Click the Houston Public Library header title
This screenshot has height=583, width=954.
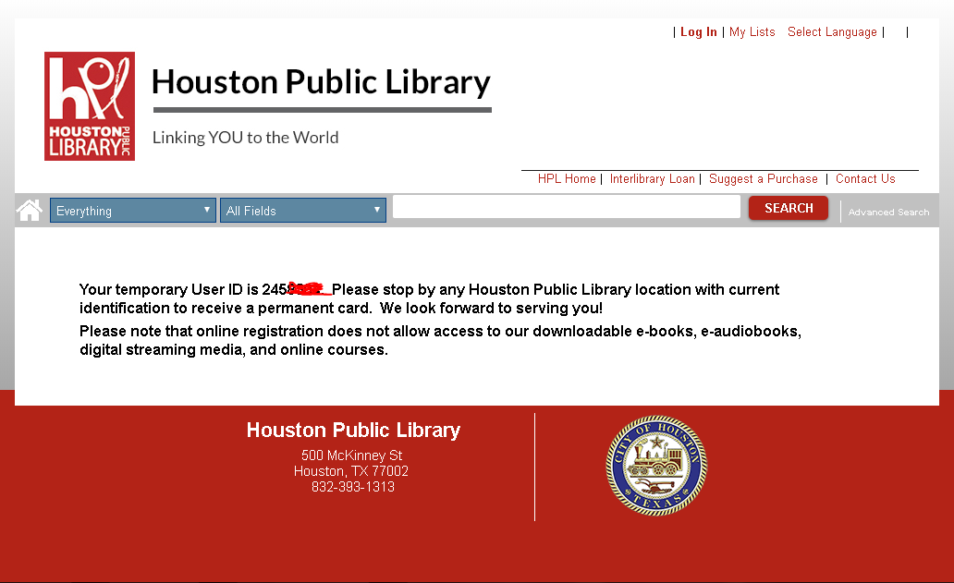pyautogui.click(x=321, y=82)
